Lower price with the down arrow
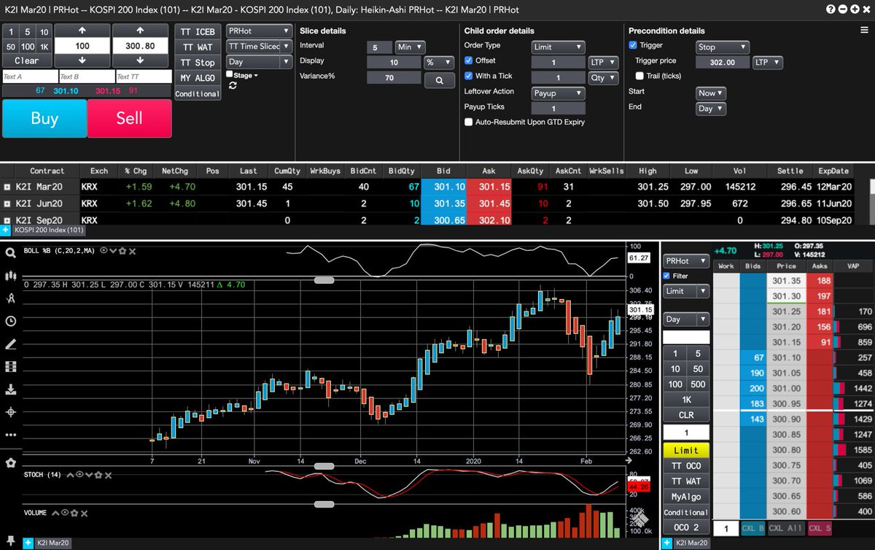875x550 pixels. [x=140, y=60]
